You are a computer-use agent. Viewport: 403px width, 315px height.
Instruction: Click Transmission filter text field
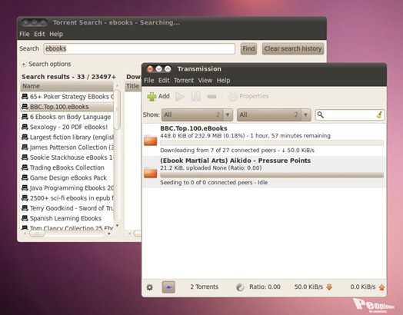coord(350,114)
